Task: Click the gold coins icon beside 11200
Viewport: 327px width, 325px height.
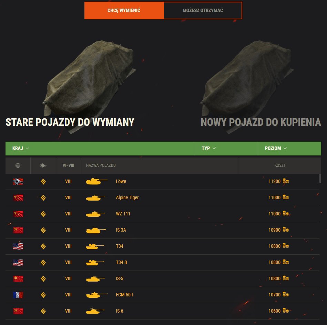Action: [286, 181]
